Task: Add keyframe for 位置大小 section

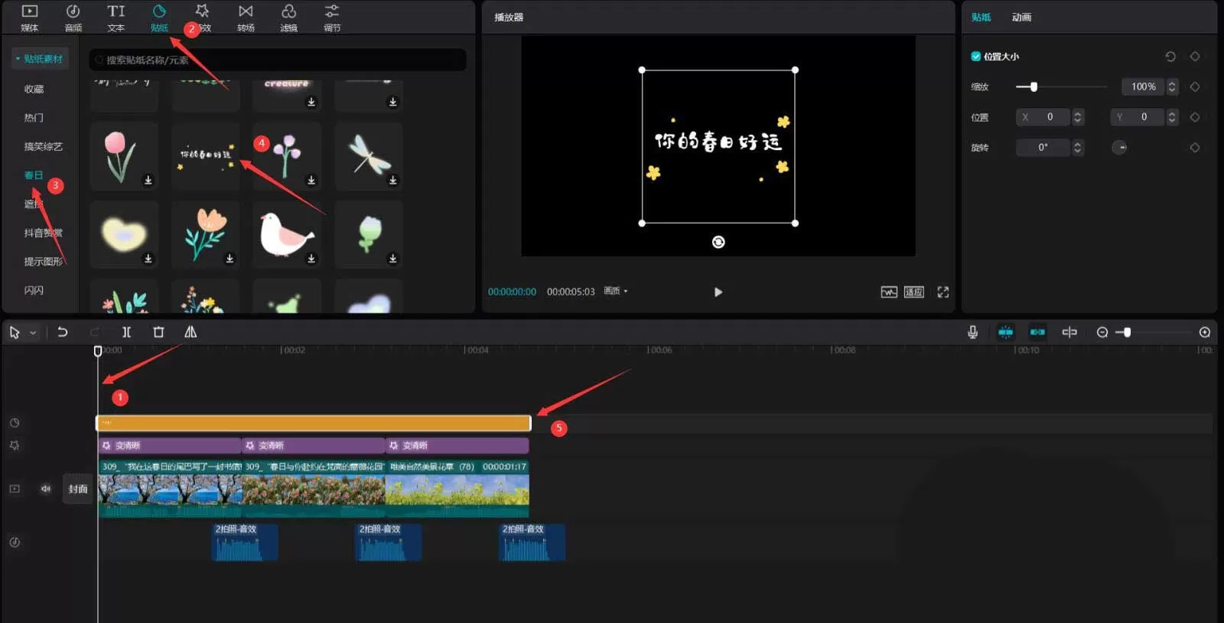Action: coord(1195,57)
